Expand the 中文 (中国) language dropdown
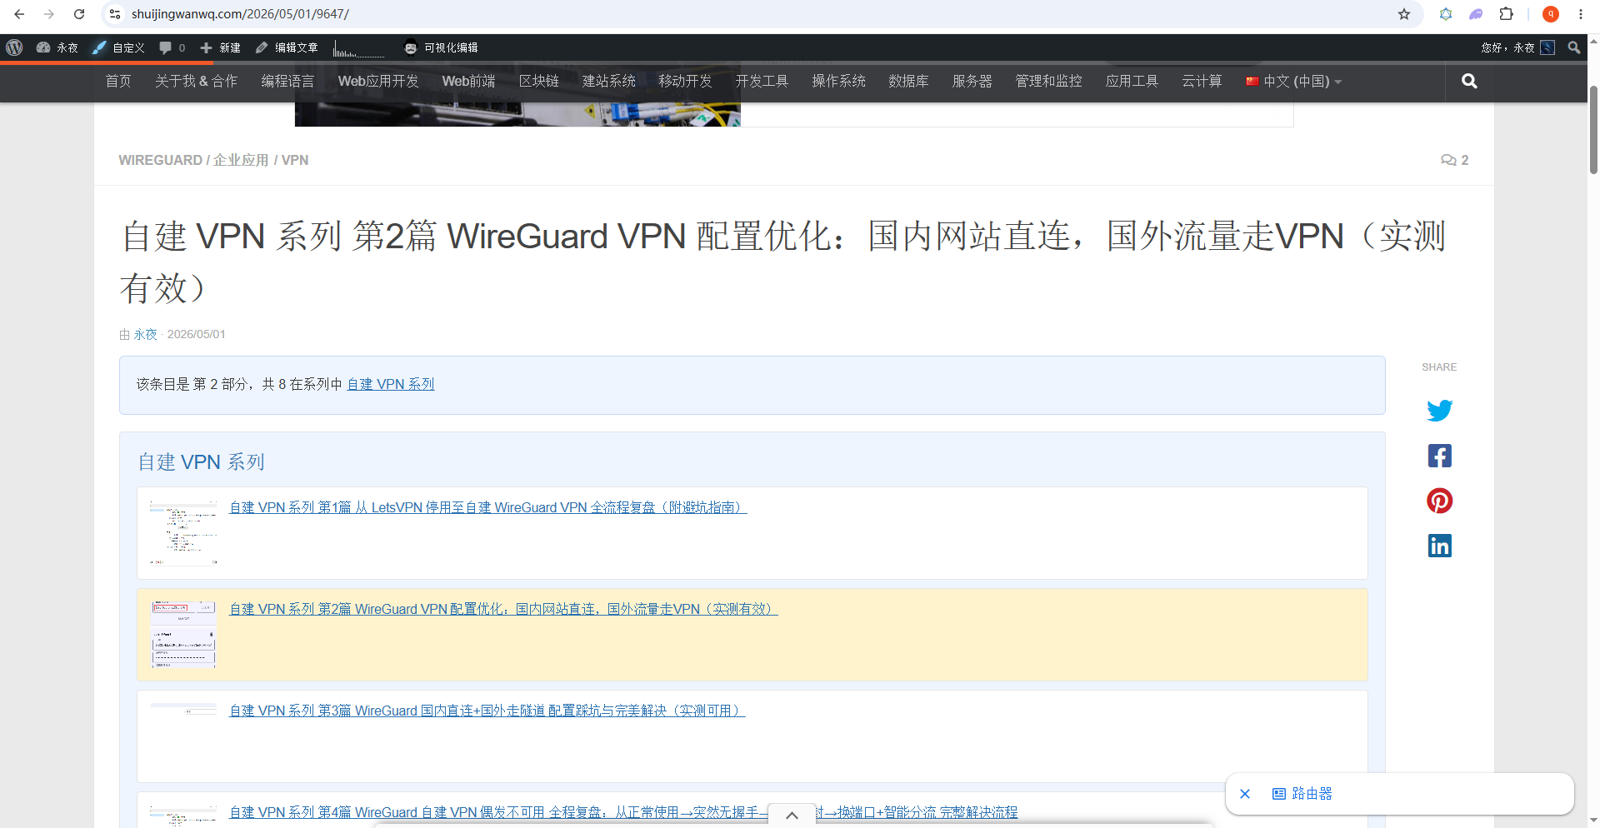The width and height of the screenshot is (1600, 828). [x=1293, y=81]
